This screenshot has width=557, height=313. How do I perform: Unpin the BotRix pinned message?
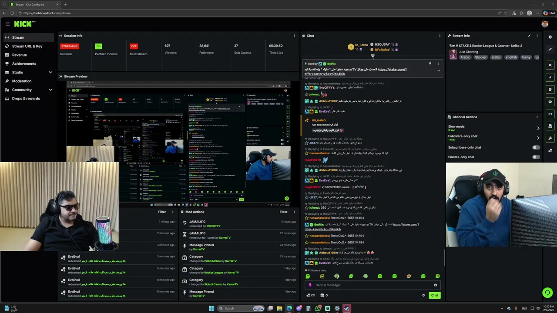(x=430, y=64)
